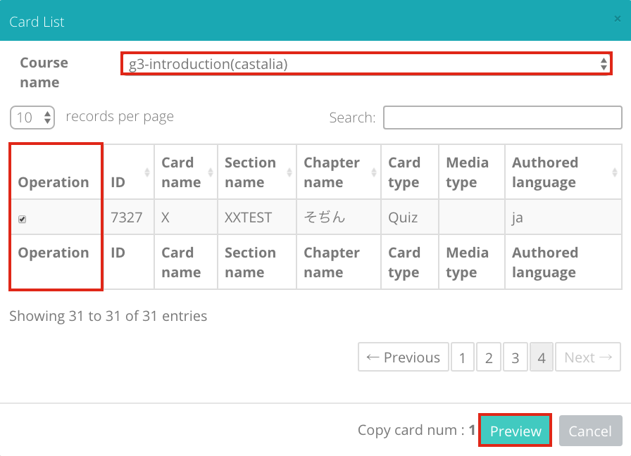Go to page 3
The image size is (631, 456).
point(515,357)
